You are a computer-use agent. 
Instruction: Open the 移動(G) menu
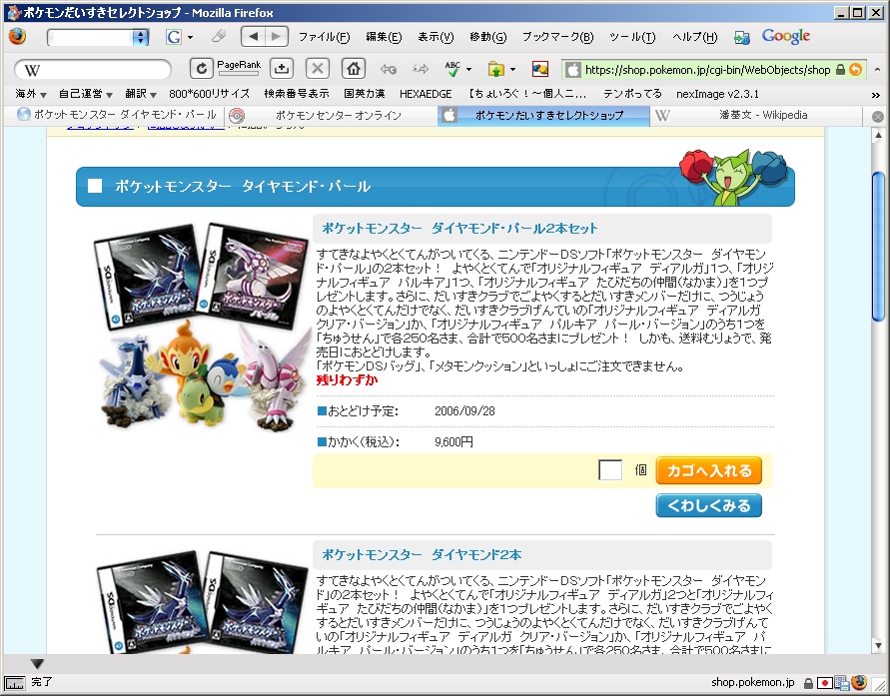(487, 37)
